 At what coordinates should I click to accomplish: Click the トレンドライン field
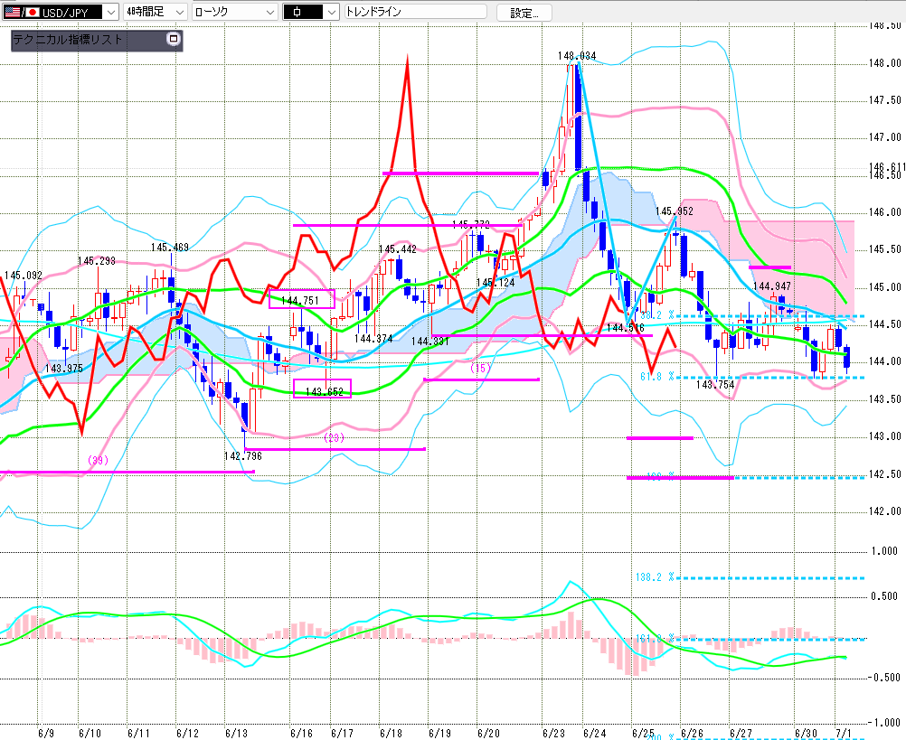point(415,12)
